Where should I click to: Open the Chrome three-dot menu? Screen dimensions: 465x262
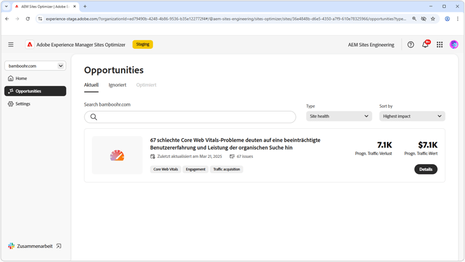point(458,19)
